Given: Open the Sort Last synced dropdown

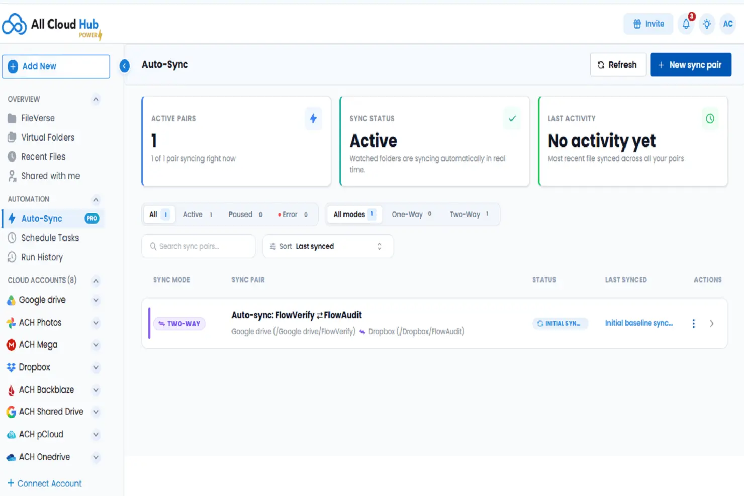Looking at the screenshot, I should pos(328,246).
